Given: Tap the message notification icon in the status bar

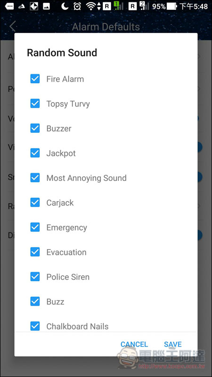Looking at the screenshot, I should click(9, 6).
